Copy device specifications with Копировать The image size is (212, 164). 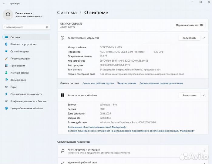coord(189,38)
